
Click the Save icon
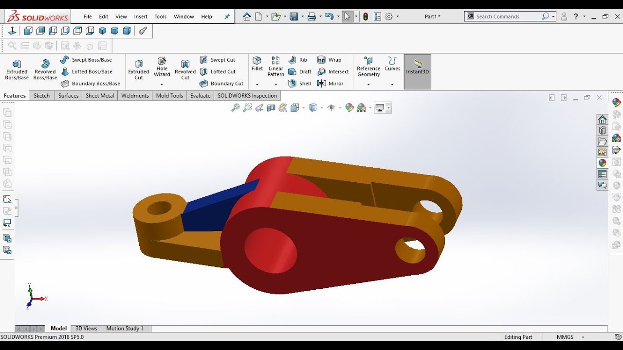tap(294, 17)
